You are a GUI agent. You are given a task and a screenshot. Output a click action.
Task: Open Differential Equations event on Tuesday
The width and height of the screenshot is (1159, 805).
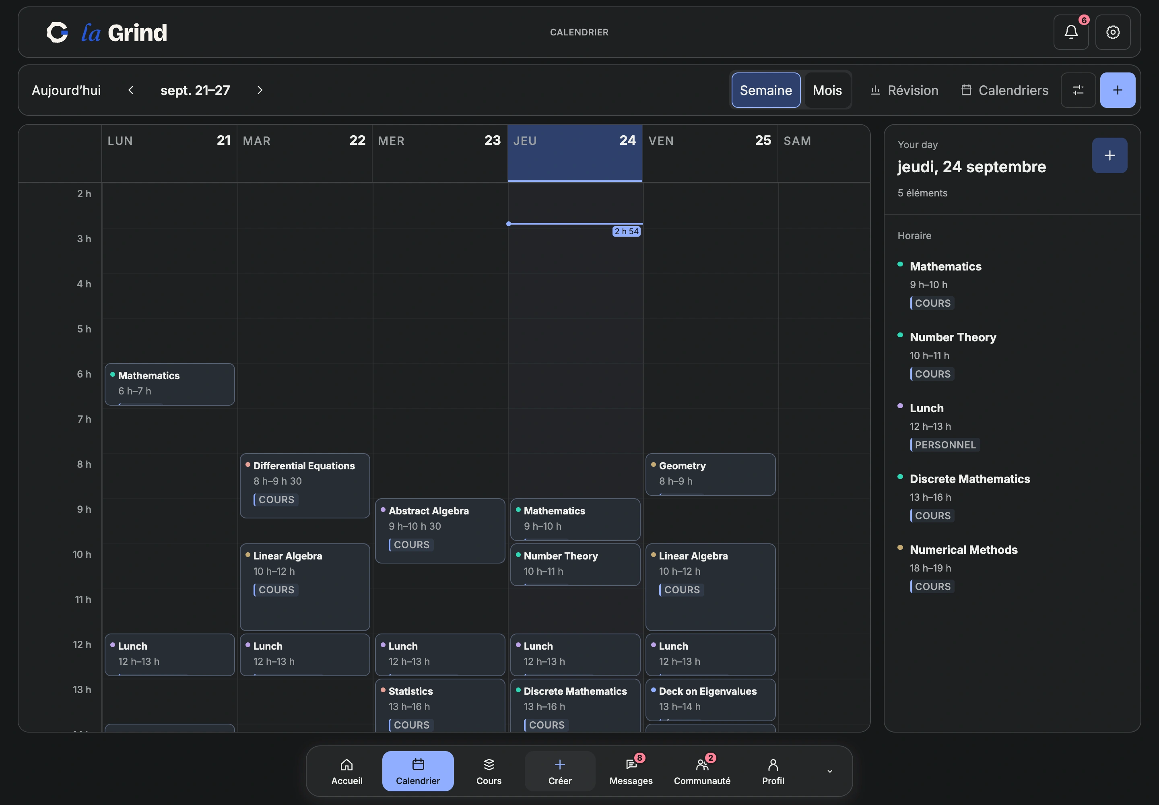coord(305,486)
